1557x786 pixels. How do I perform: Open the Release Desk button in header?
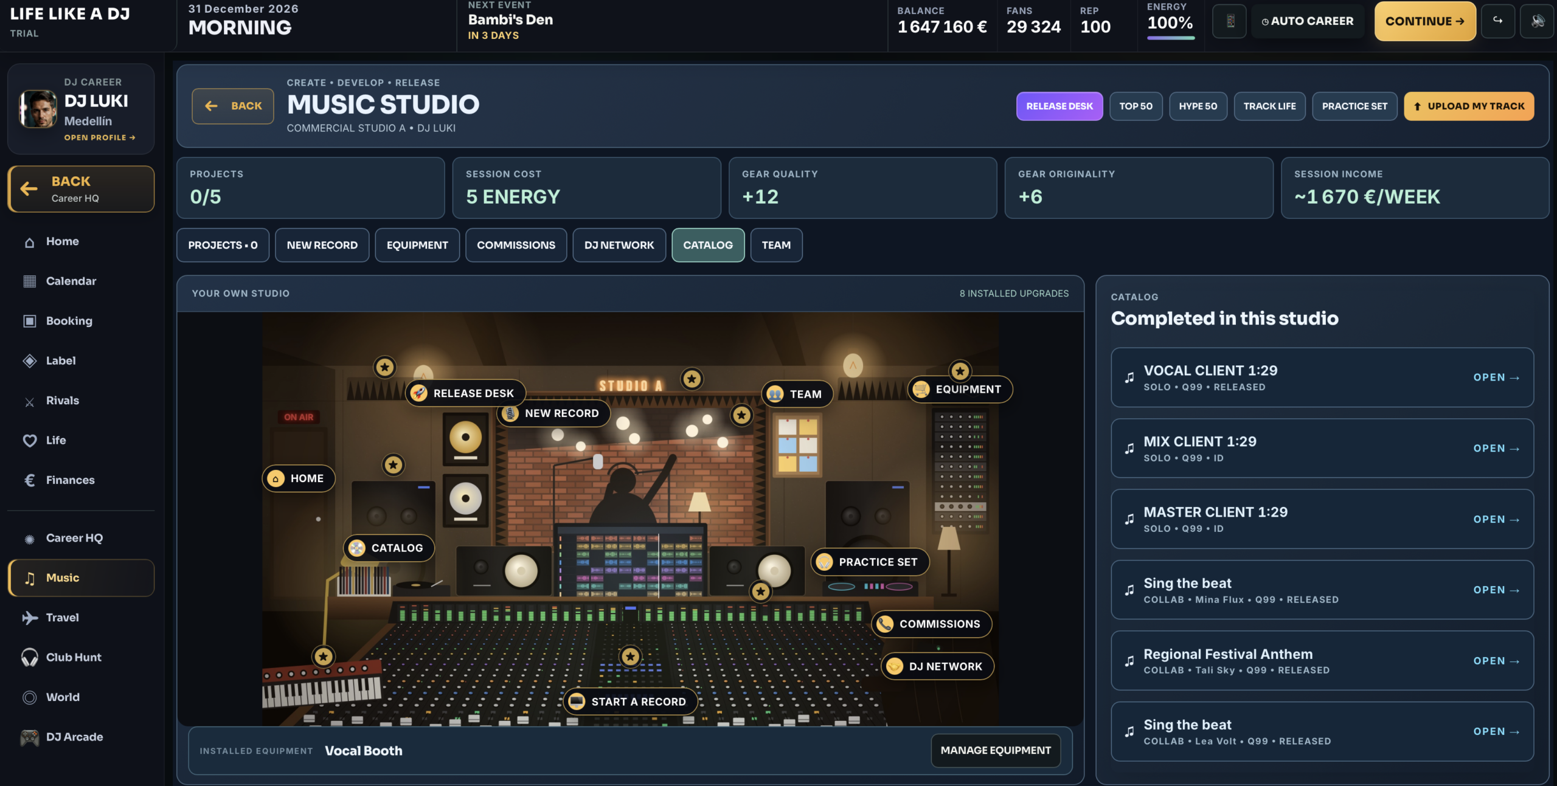point(1059,106)
